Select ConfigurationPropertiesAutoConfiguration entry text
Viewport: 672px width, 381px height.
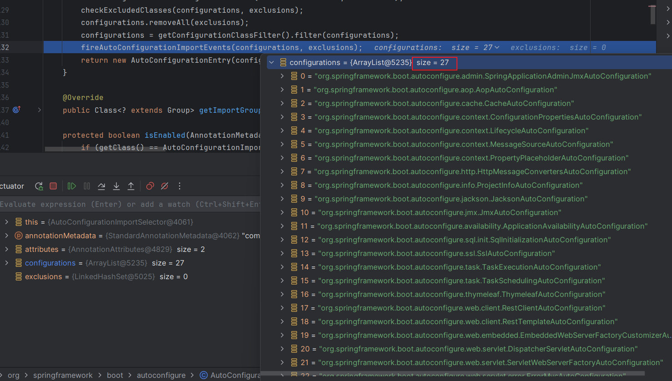pyautogui.click(x=478, y=117)
